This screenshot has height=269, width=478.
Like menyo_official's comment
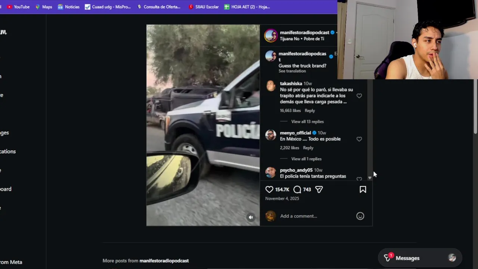click(359, 139)
